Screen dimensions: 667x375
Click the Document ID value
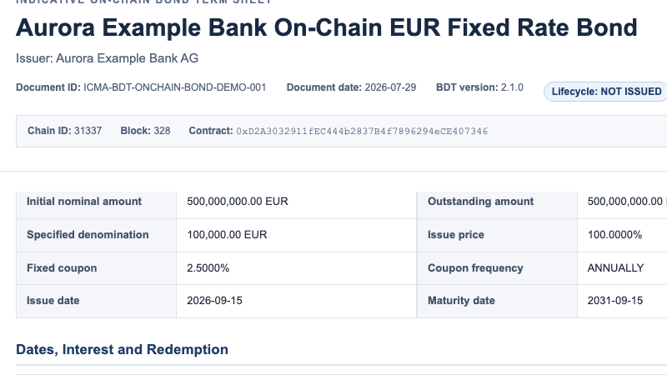coord(175,87)
